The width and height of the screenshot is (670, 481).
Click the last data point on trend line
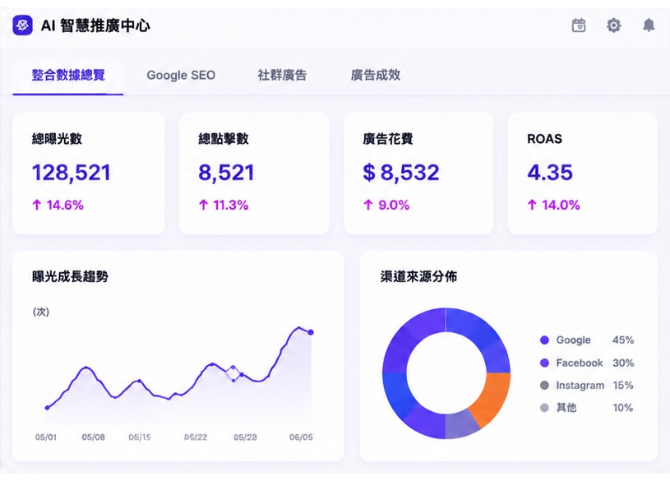coord(311,332)
